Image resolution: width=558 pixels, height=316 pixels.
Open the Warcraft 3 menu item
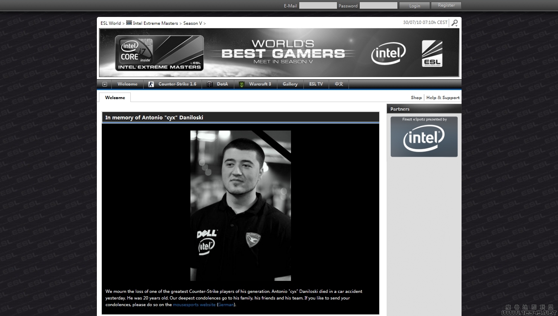[260, 84]
